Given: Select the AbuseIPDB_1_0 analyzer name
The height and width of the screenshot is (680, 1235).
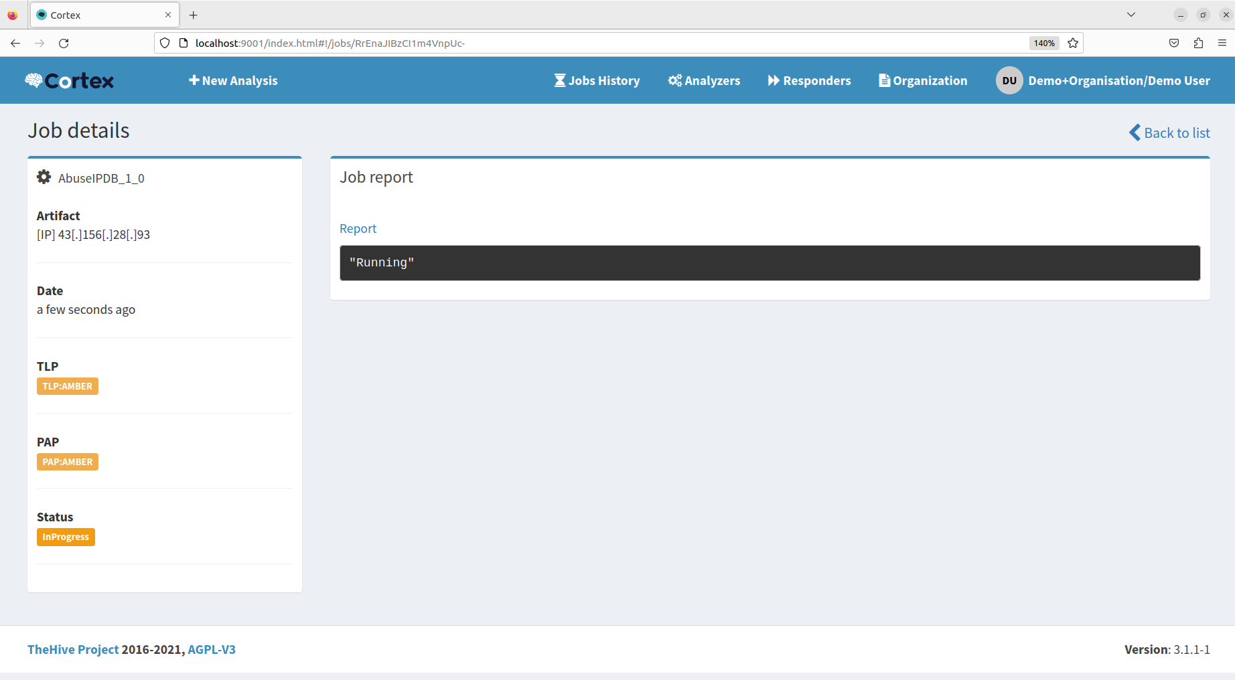Looking at the screenshot, I should [x=101, y=178].
